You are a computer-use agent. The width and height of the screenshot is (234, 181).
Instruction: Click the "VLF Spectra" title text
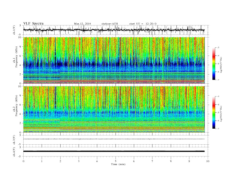click(x=33, y=23)
